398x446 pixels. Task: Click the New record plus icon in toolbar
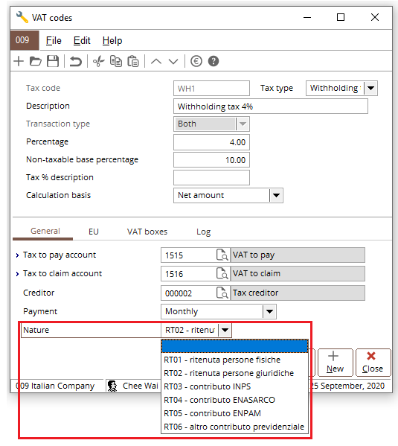pyautogui.click(x=19, y=61)
